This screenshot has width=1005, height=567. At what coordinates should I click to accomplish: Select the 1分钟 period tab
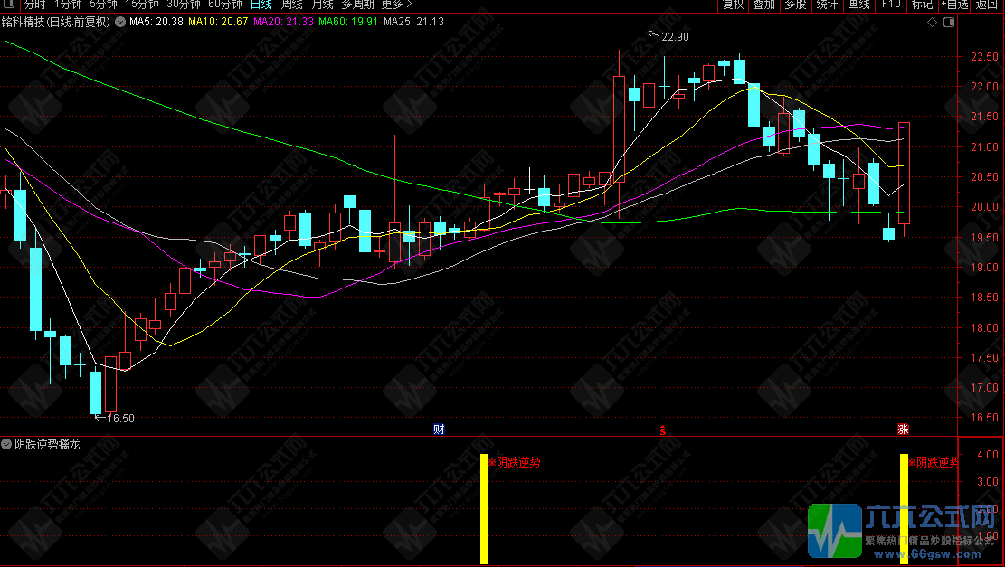click(68, 5)
